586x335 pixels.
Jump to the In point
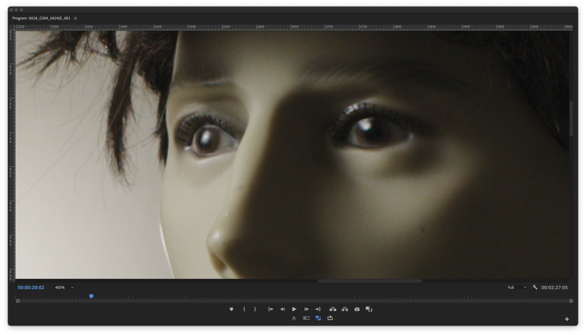(270, 309)
